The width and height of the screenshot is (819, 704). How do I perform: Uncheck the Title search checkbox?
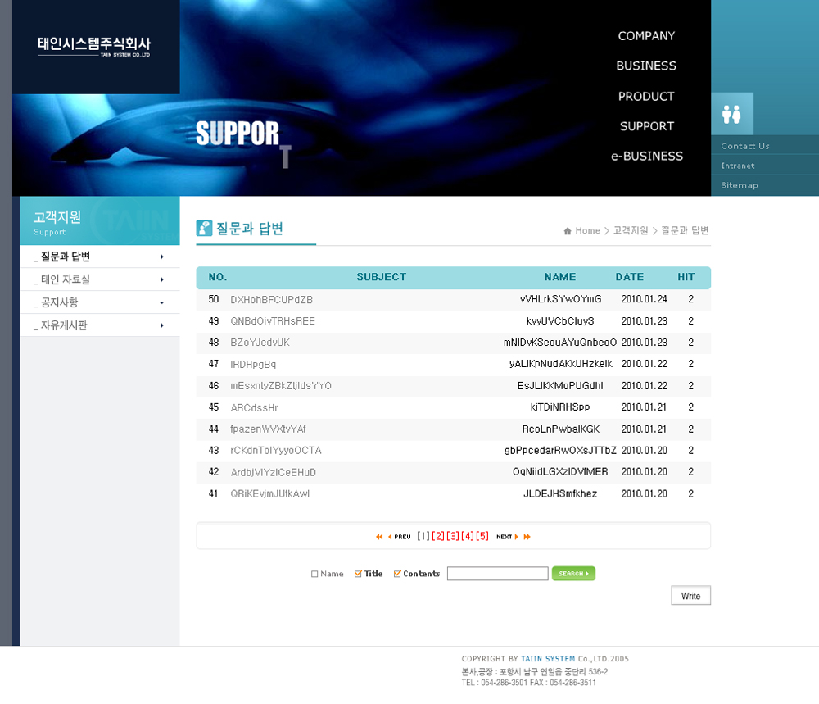pyautogui.click(x=358, y=574)
